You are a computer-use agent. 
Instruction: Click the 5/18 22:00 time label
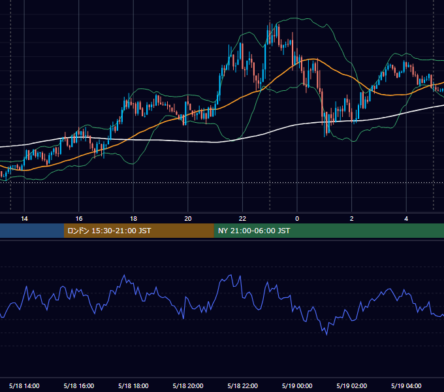243,385
